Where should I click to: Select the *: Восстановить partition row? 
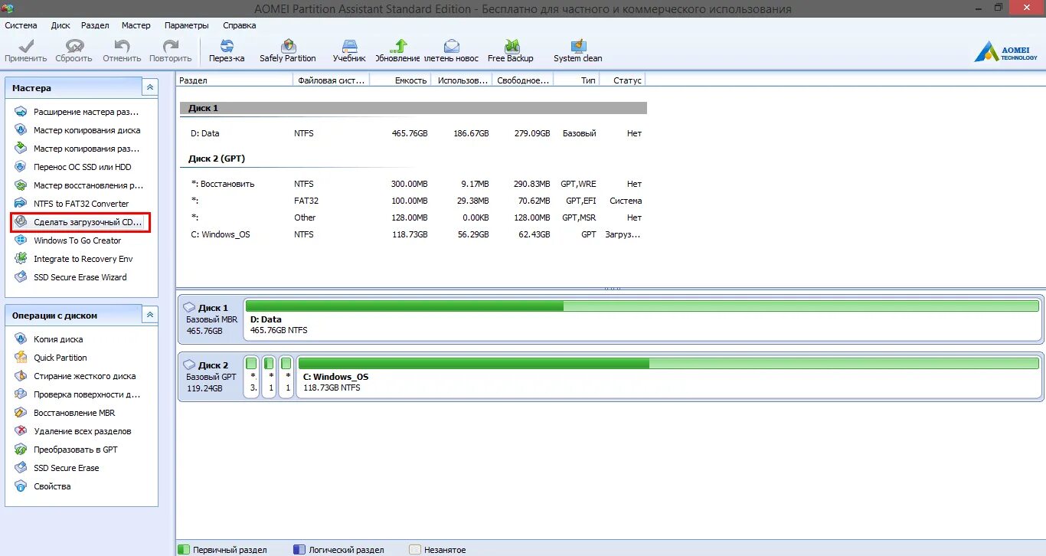point(413,184)
